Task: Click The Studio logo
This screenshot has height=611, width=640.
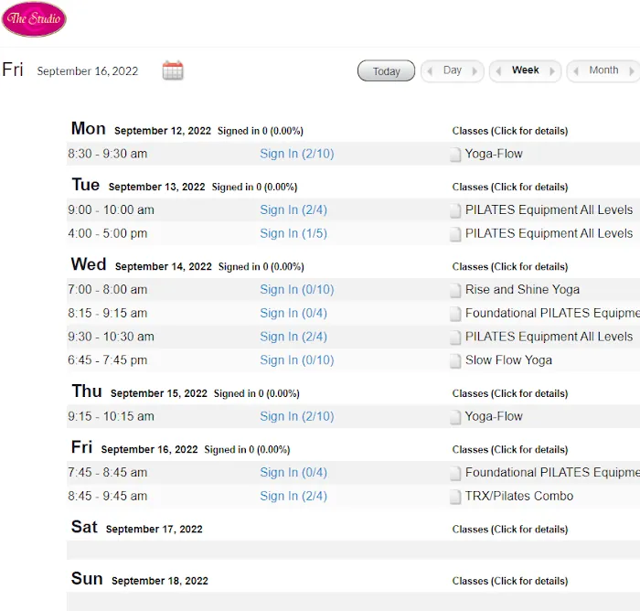Action: click(35, 19)
